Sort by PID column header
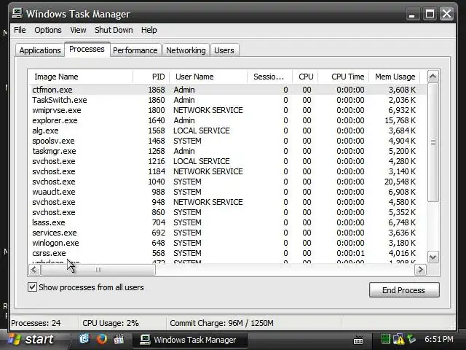The height and width of the screenshot is (350, 466). (151, 77)
